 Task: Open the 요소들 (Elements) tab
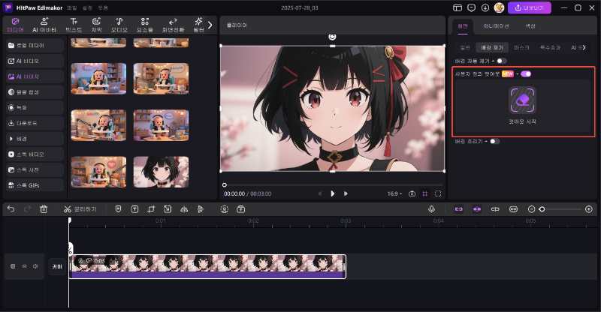point(145,25)
